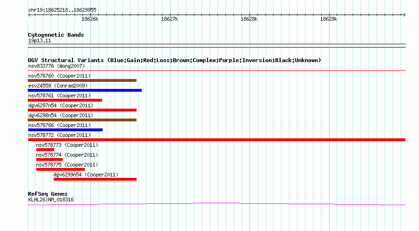The image size is (419, 231).
Task: Click the red nsv578775 loss bar
Action: tap(60, 169)
